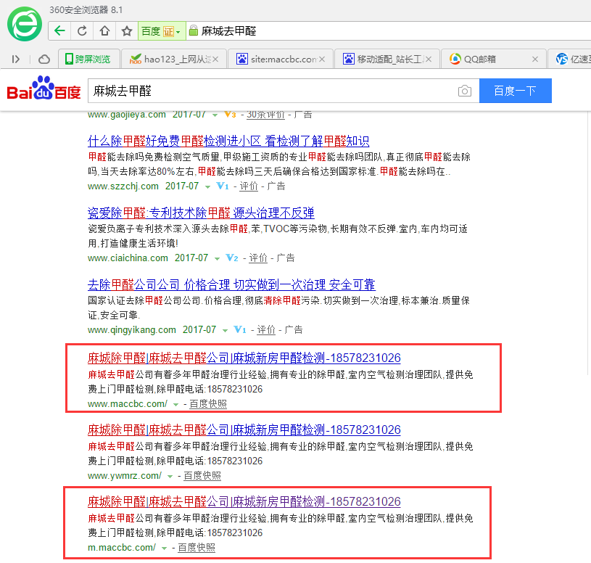Click V1 credibility badge for szzchj.com
The width and height of the screenshot is (591, 563).
click(223, 186)
